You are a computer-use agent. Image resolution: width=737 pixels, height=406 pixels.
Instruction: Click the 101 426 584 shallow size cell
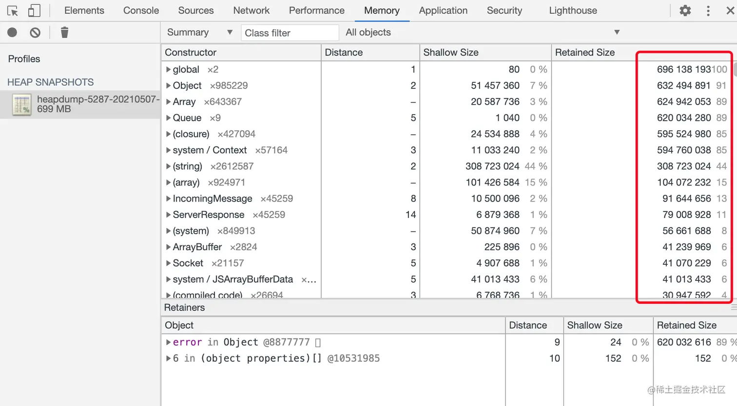(x=492, y=183)
